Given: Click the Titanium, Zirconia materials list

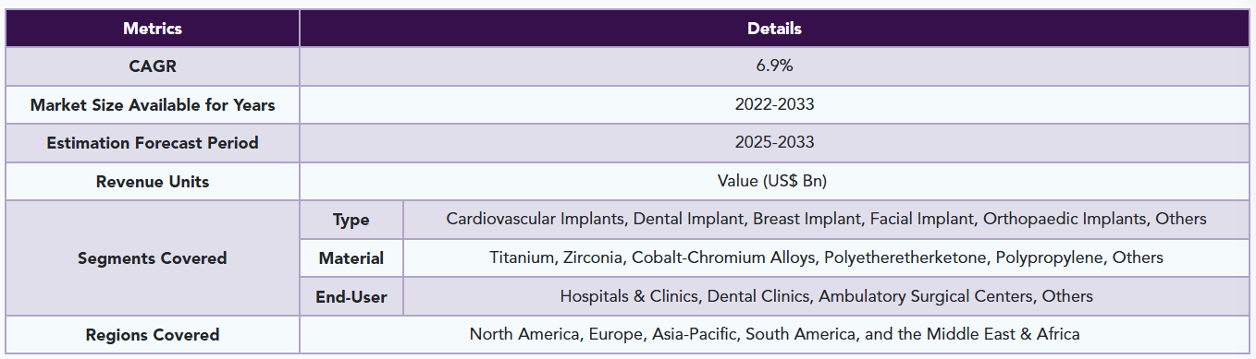Looking at the screenshot, I should coord(826,258).
